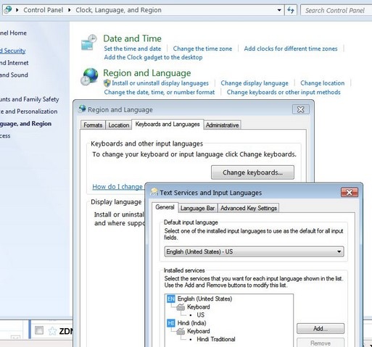The height and width of the screenshot is (347, 372).
Task: Click Clock, Language, and Region breadcrumb
Action: pos(118,10)
